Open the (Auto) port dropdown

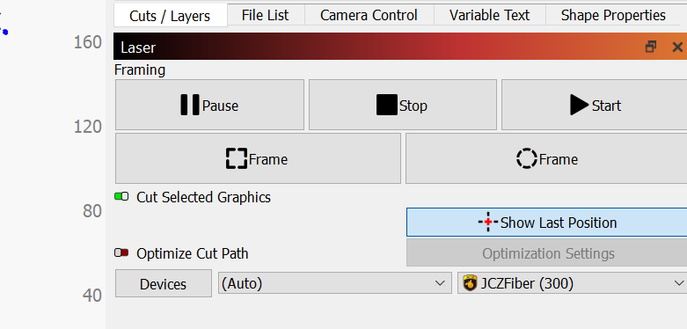(x=335, y=283)
